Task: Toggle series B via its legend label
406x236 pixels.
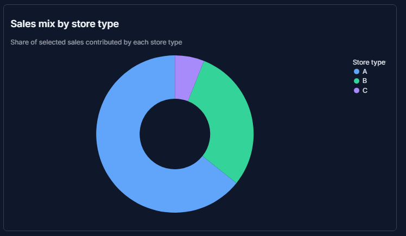Action: point(365,81)
